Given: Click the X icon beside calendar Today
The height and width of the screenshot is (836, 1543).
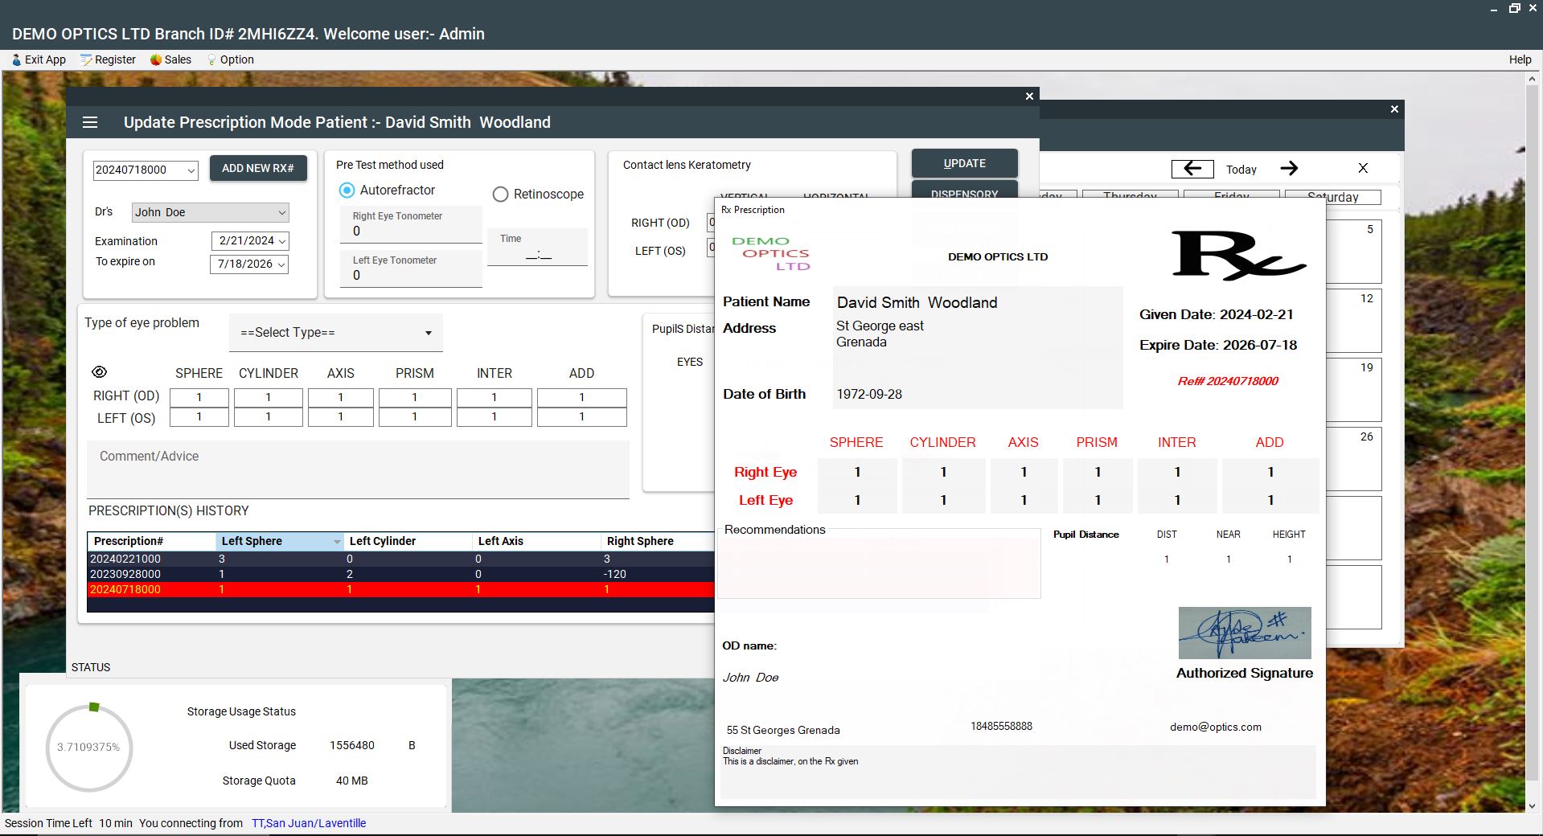Looking at the screenshot, I should pyautogui.click(x=1363, y=168).
